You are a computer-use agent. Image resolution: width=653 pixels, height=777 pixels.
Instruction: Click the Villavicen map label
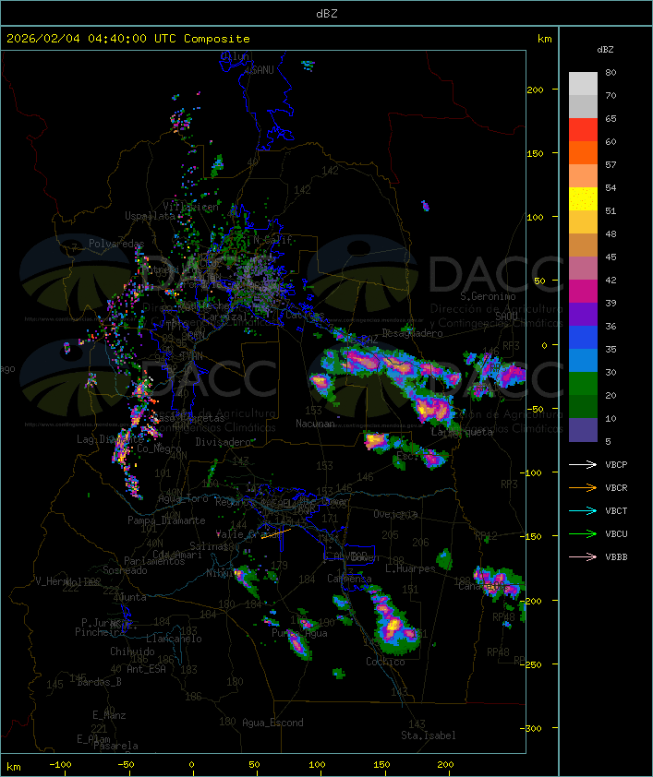[190, 207]
